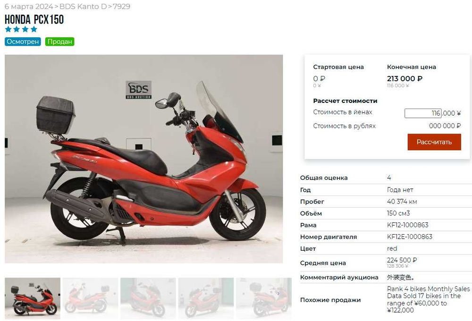Open the BDS Kanto D breadcrumb link
Image resolution: width=472 pixels, height=321 pixels.
(83, 6)
